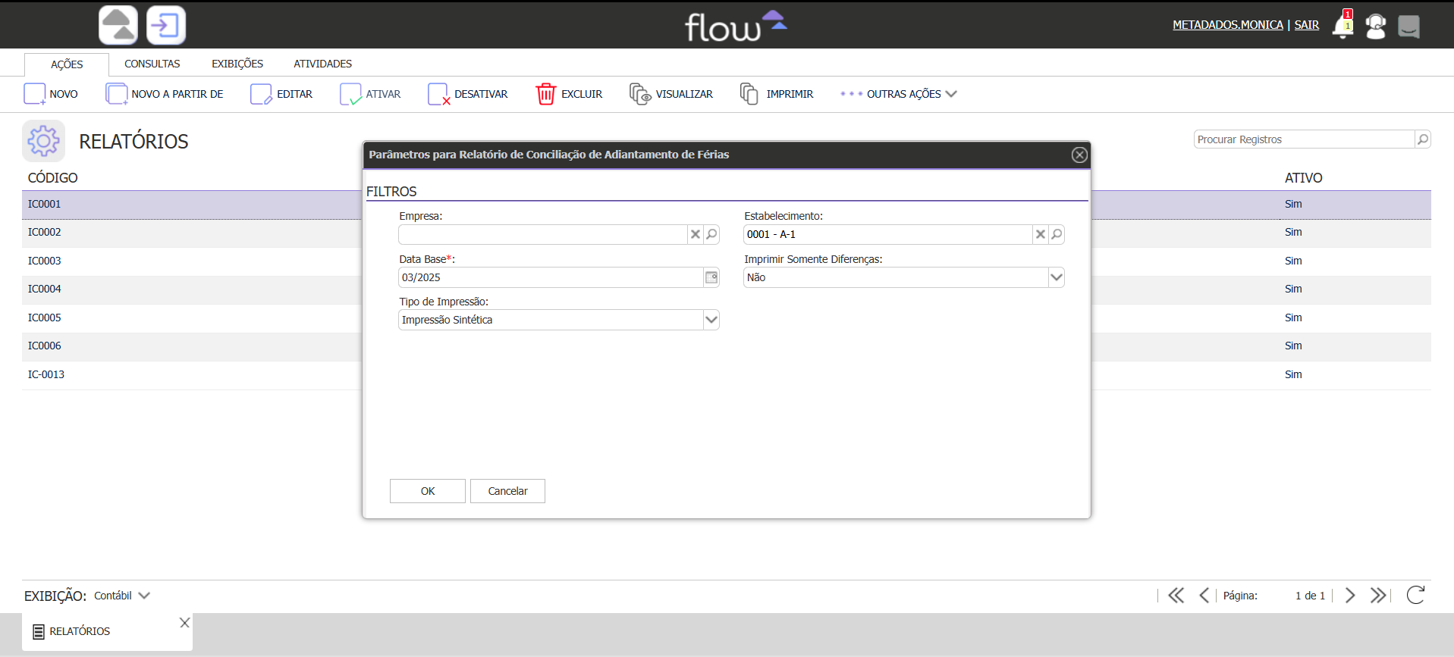Open the Atividades tab
The height and width of the screenshot is (657, 1454).
pos(322,64)
